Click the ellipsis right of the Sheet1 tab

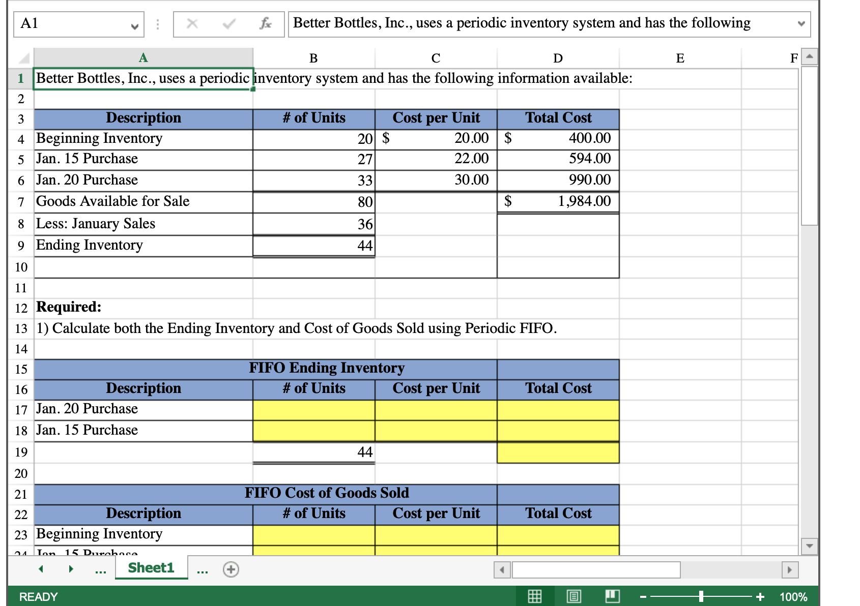(x=203, y=571)
